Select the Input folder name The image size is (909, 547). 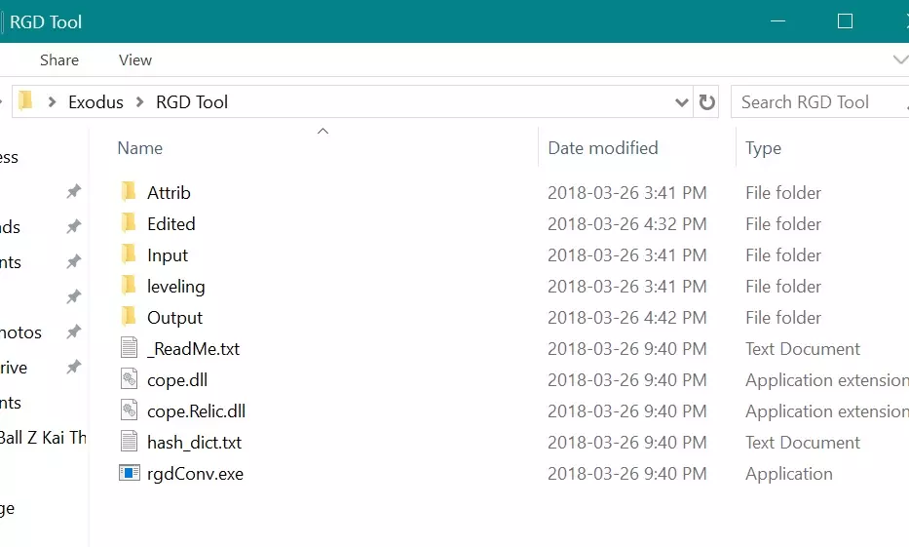168,255
